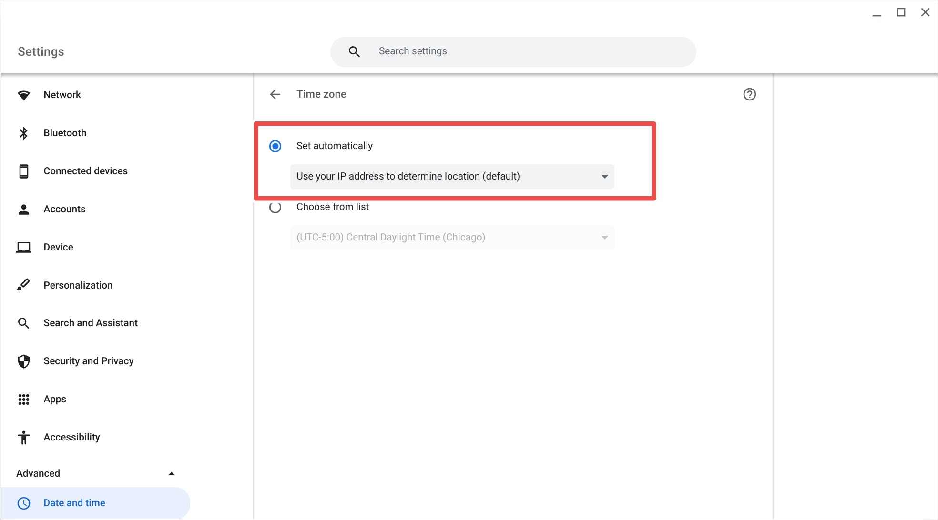The image size is (938, 520).
Task: Open the Date and time menu entry
Action: click(x=74, y=502)
